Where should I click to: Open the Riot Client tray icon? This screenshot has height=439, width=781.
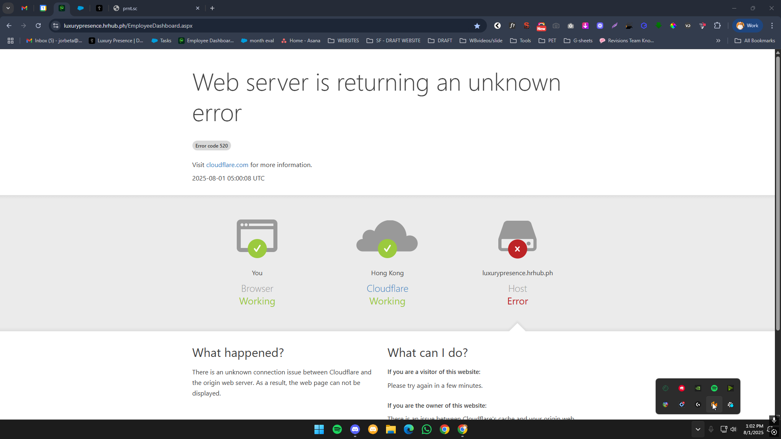682,389
